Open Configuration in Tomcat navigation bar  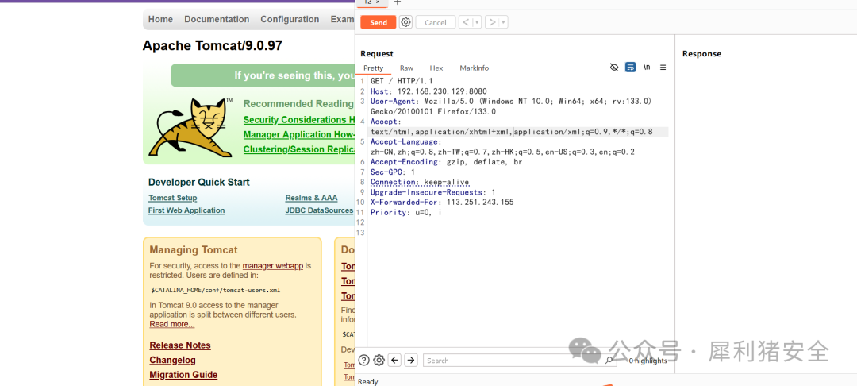click(290, 19)
